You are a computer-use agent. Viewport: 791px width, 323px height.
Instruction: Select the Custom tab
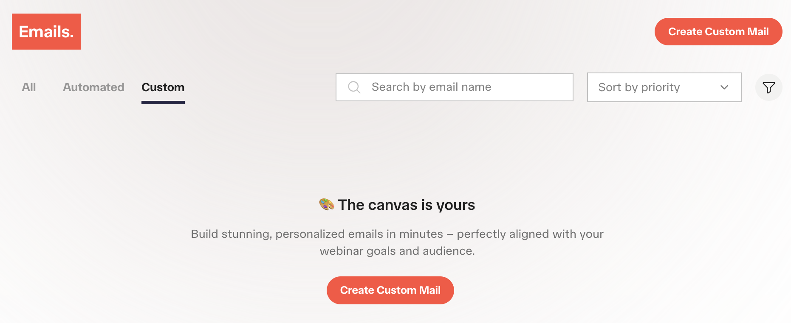point(163,87)
